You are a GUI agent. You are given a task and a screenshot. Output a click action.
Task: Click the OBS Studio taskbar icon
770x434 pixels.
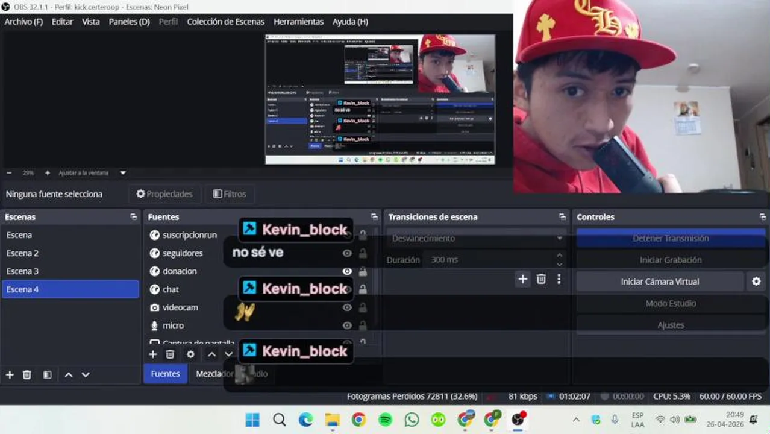point(518,420)
